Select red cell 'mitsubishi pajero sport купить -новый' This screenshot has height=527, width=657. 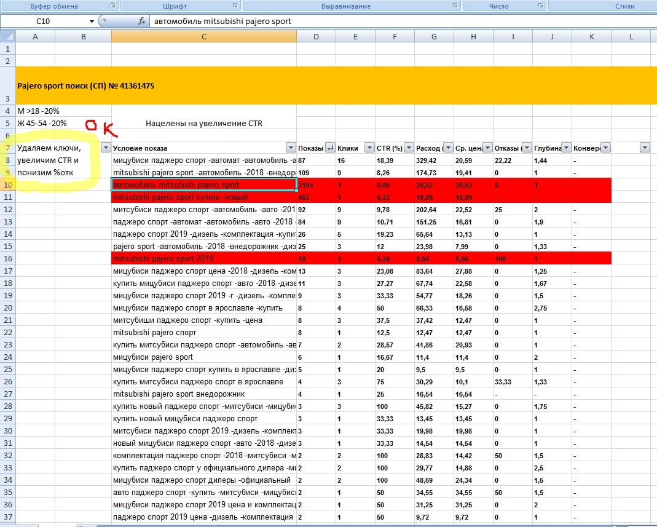coord(204,197)
